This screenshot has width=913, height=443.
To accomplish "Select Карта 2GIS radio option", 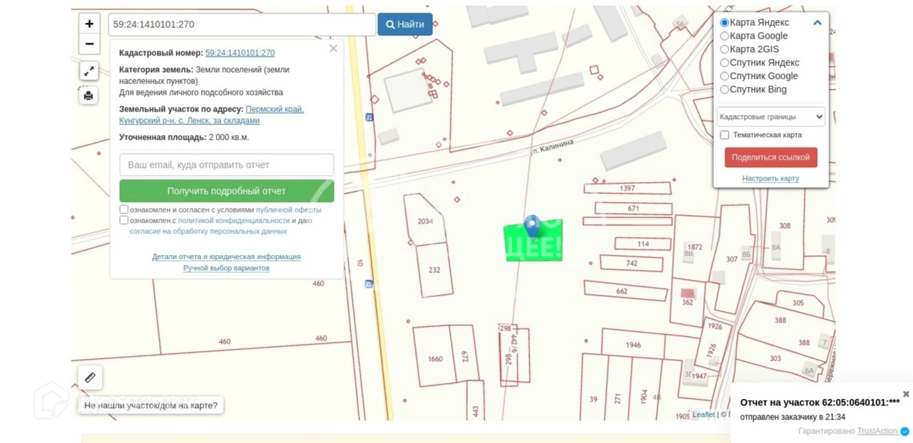I will 725,49.
